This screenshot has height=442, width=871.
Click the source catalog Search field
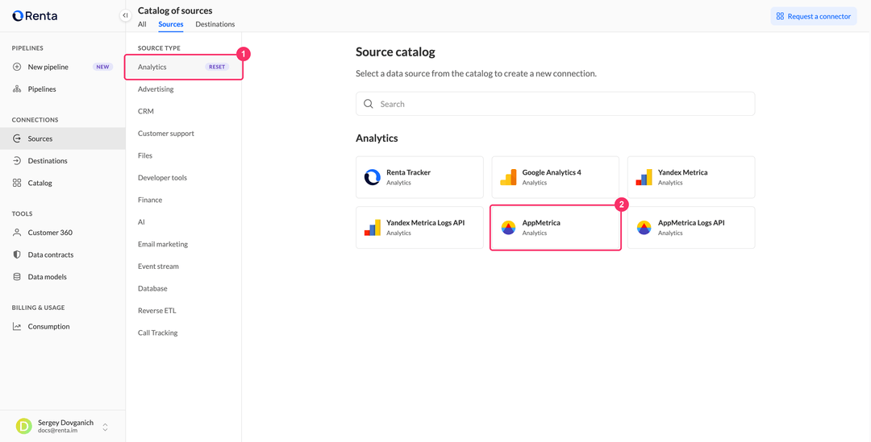pyautogui.click(x=555, y=104)
